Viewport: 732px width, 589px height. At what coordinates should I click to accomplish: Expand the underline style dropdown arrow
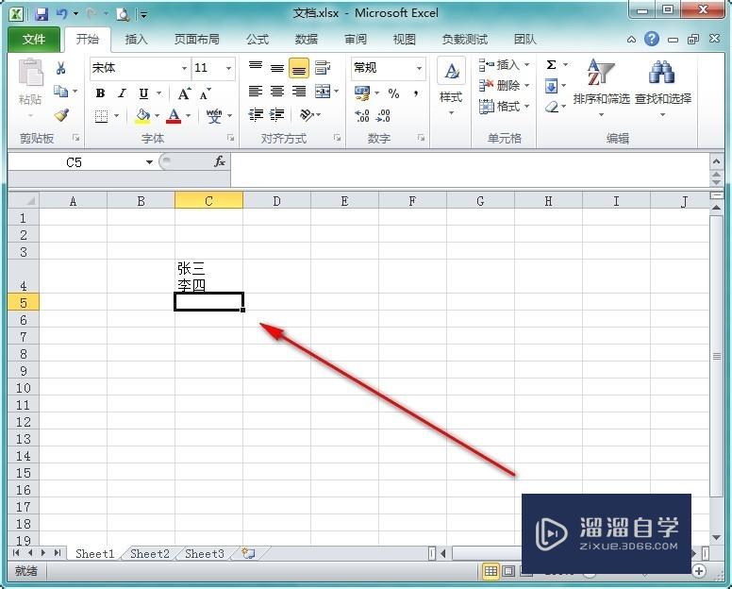[x=159, y=93]
